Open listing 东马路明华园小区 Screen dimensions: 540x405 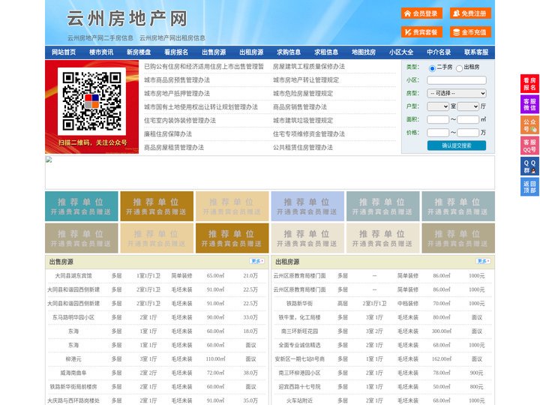tap(73, 317)
